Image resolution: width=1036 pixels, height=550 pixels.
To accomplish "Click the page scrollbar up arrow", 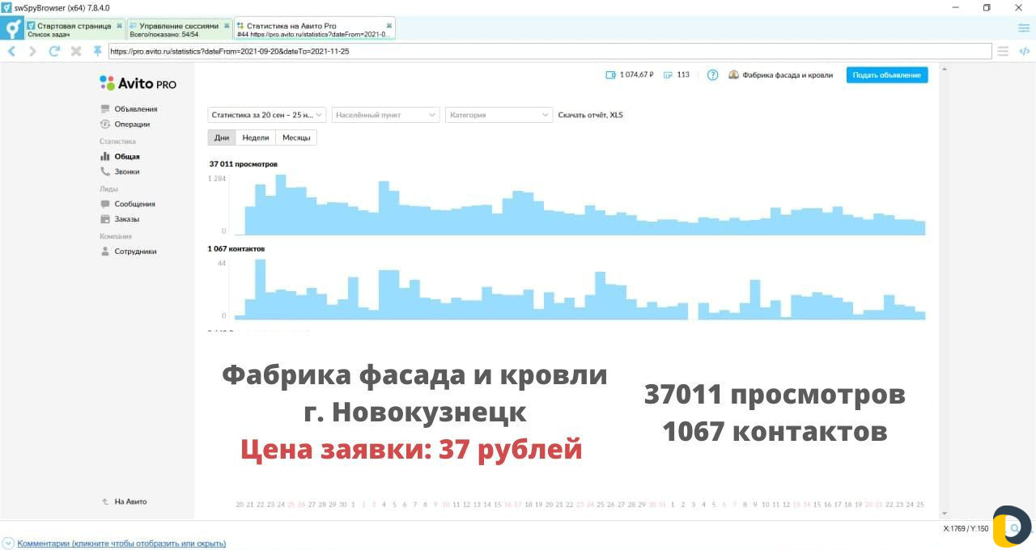I will (x=945, y=69).
